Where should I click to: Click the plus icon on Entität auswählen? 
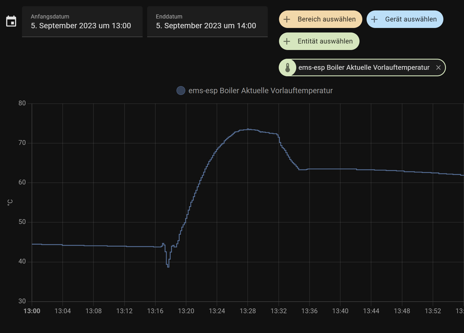tap(287, 41)
